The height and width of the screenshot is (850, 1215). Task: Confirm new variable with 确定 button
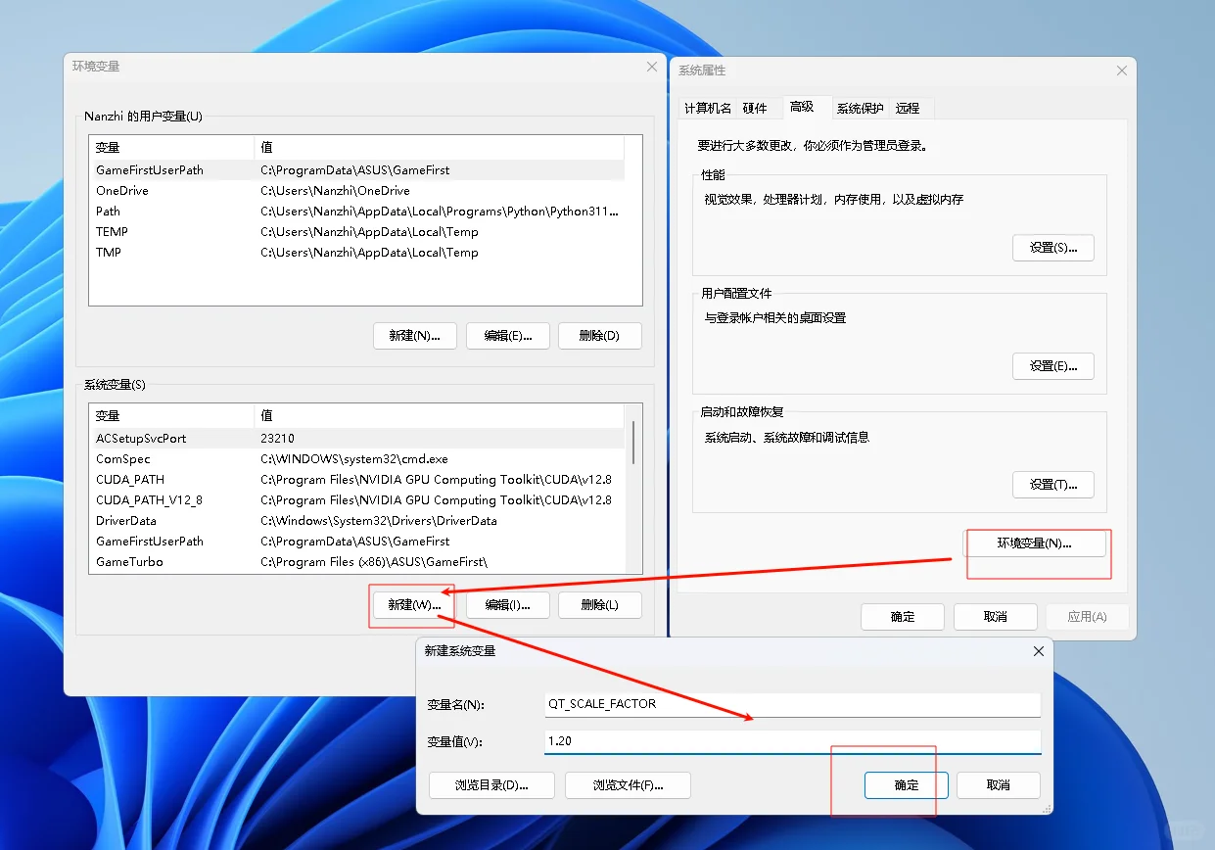pos(905,784)
